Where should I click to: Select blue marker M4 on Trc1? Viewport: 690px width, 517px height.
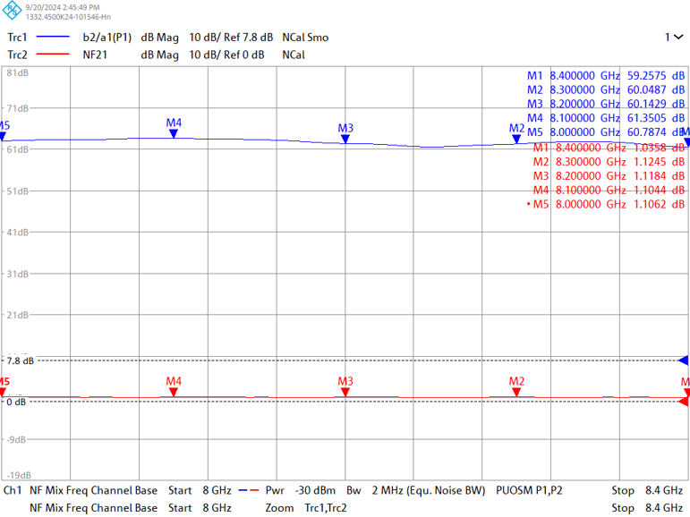tap(174, 133)
